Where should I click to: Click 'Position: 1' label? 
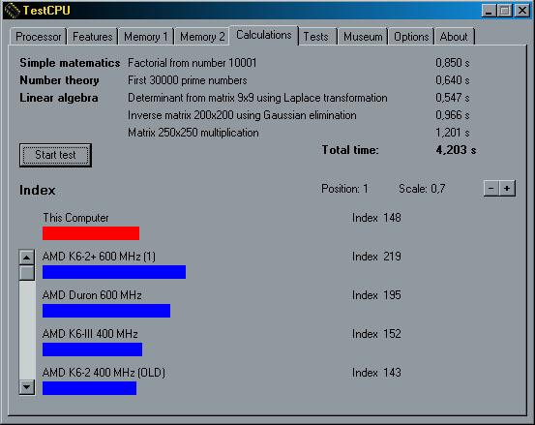pyautogui.click(x=344, y=189)
